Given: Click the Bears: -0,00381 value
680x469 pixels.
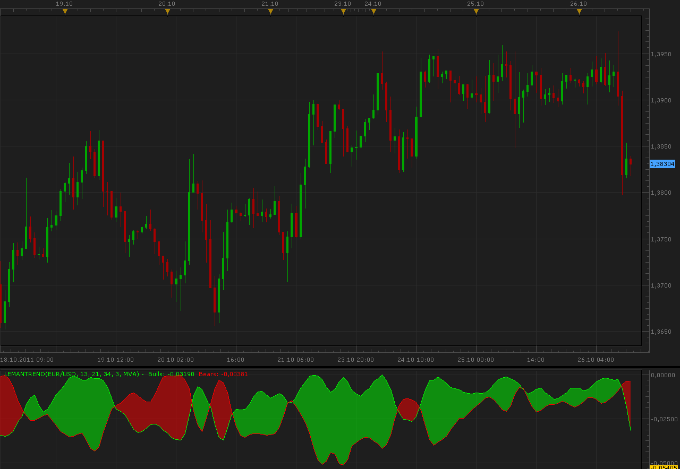Looking at the screenshot, I should click(223, 374).
